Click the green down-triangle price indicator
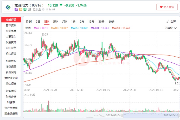 pyautogui.click(x=61, y=5)
